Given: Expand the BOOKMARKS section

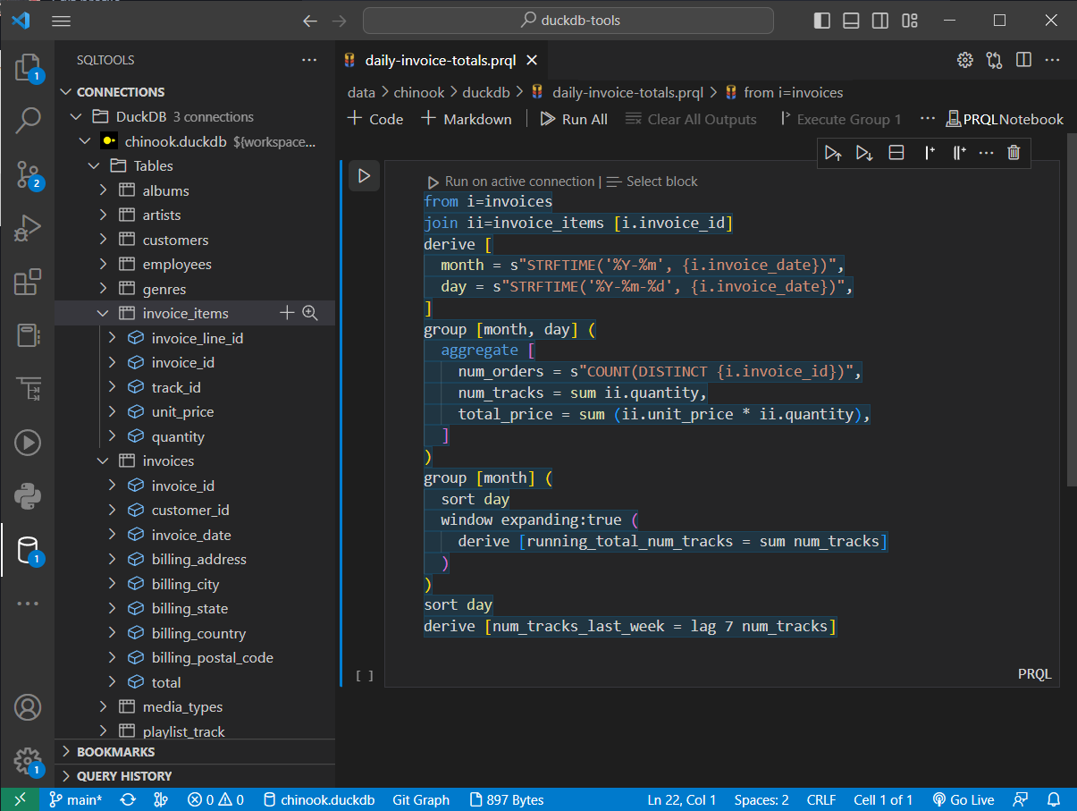Looking at the screenshot, I should pyautogui.click(x=115, y=752).
